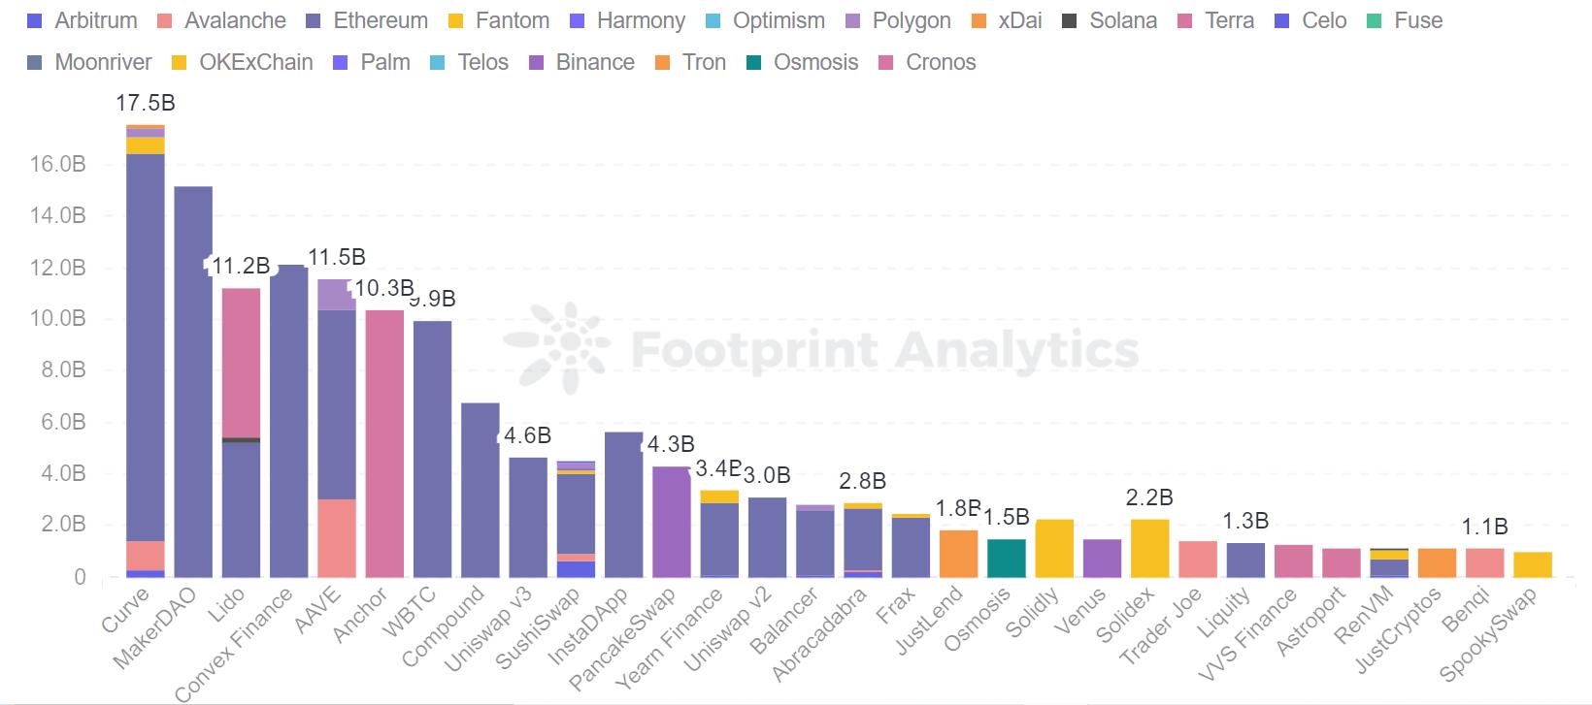Click the Avalanche legend swatch
Viewport: 1592px width, 705px height.
point(164,20)
